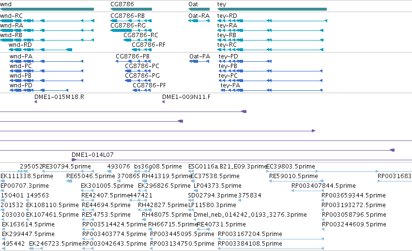Click CG8786-PC protein label
This screenshot has height=251, width=412.
[x=142, y=66]
